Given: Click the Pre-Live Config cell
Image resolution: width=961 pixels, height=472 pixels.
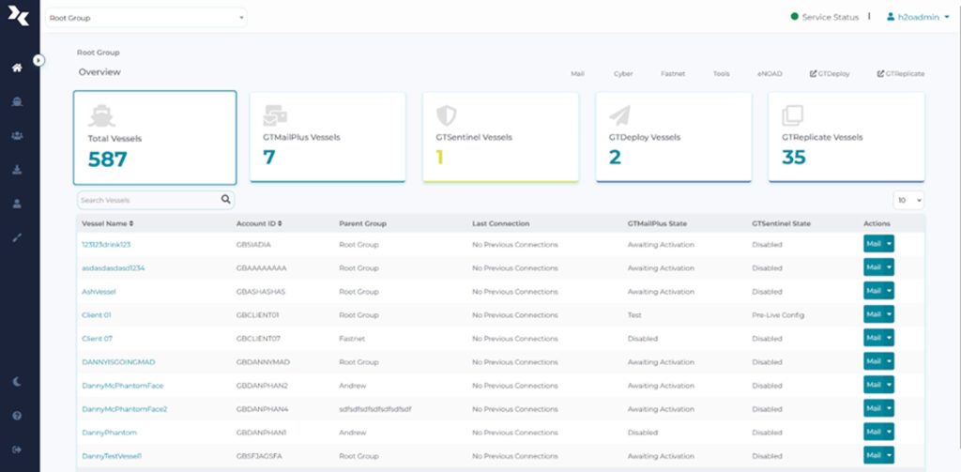Looking at the screenshot, I should point(778,315).
